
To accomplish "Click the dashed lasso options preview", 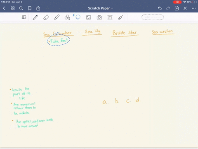I will pos(153,17).
